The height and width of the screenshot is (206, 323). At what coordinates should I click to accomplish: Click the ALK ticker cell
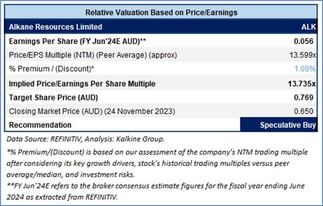tap(308, 27)
